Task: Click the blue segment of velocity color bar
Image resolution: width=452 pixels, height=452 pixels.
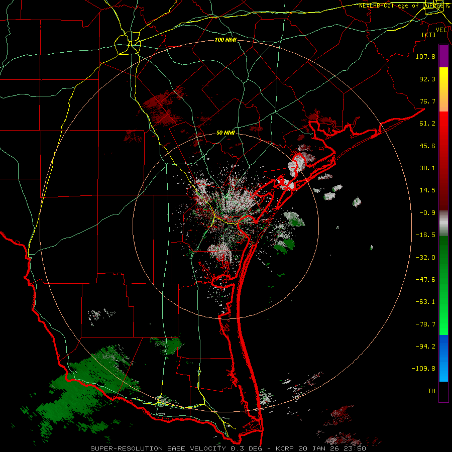Action: click(x=443, y=358)
